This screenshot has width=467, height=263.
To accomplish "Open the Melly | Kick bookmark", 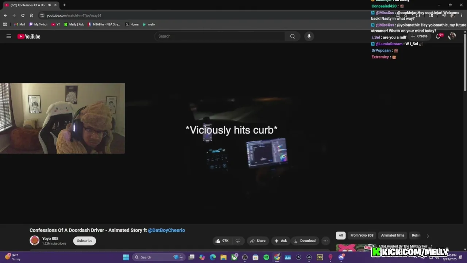I will pyautogui.click(x=74, y=24).
